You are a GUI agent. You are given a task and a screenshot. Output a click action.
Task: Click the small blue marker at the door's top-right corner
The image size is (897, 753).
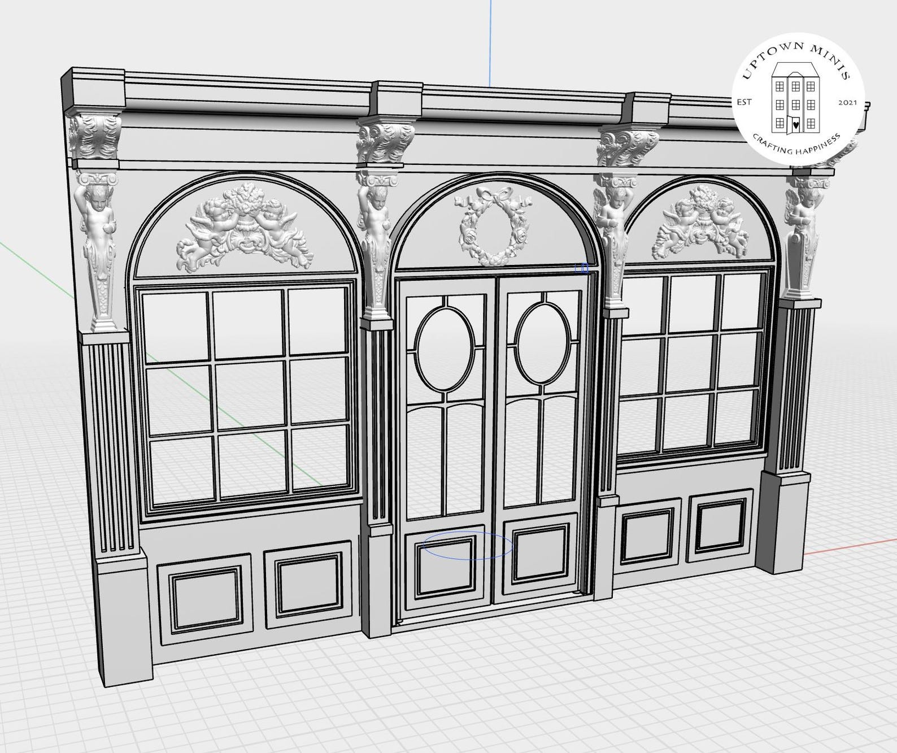[582, 268]
